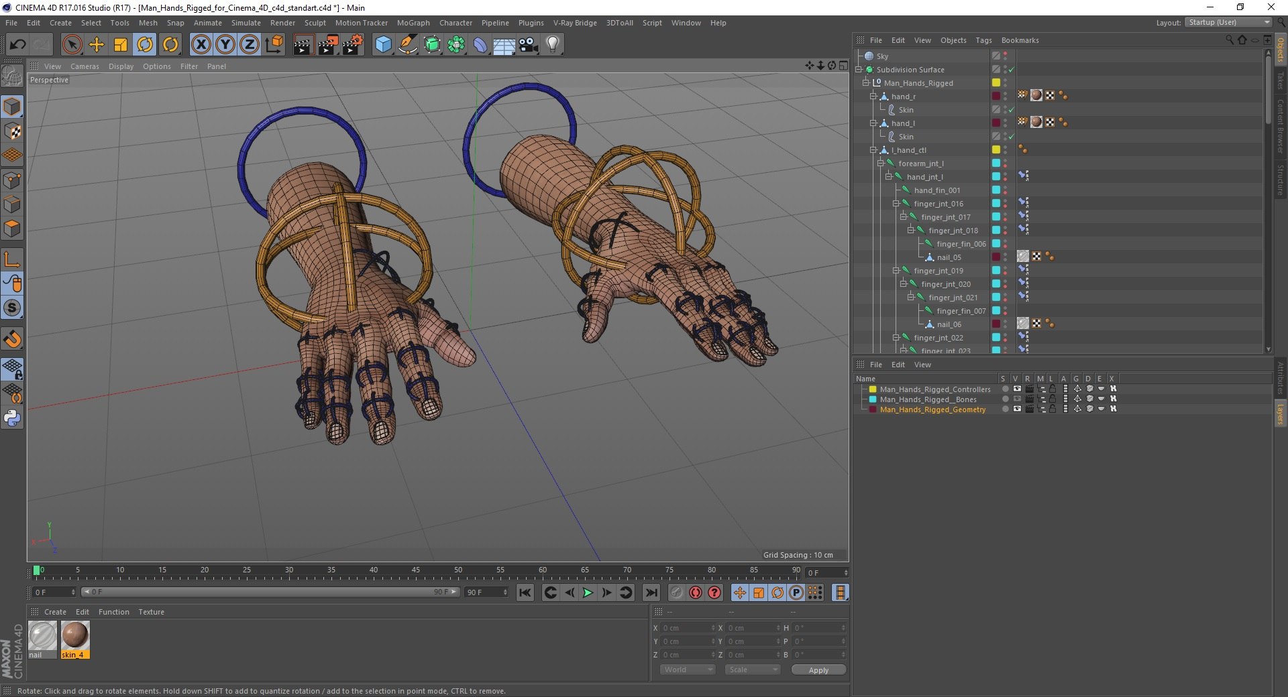Click the yellow layer color of Man_Hands_Rigged

996,83
